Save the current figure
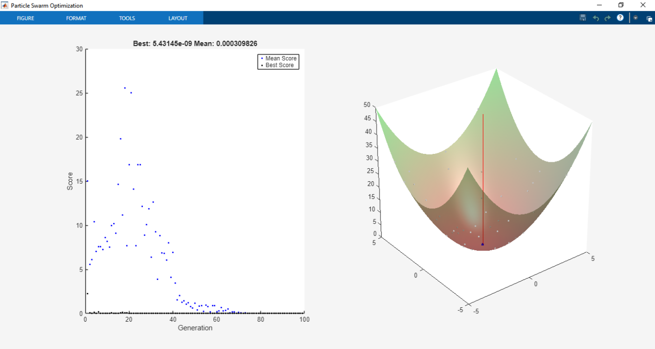The height and width of the screenshot is (349, 655). [x=582, y=18]
